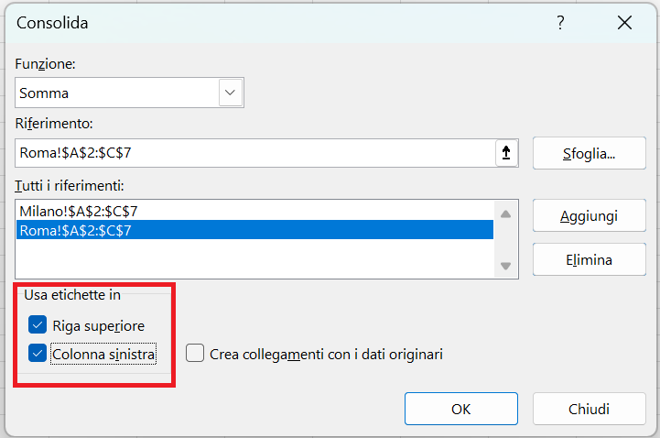
Task: Click inside the Riferimento input field
Action: tap(255, 153)
